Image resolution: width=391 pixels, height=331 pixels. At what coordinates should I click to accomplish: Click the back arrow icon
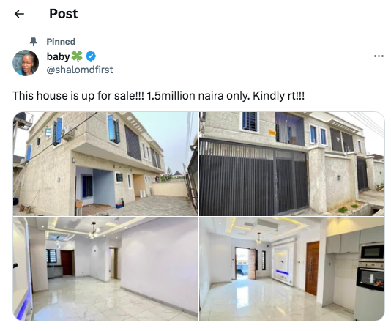pos(19,14)
